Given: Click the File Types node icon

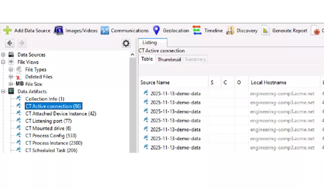Looking at the screenshot, I should pyautogui.click(x=19, y=69).
